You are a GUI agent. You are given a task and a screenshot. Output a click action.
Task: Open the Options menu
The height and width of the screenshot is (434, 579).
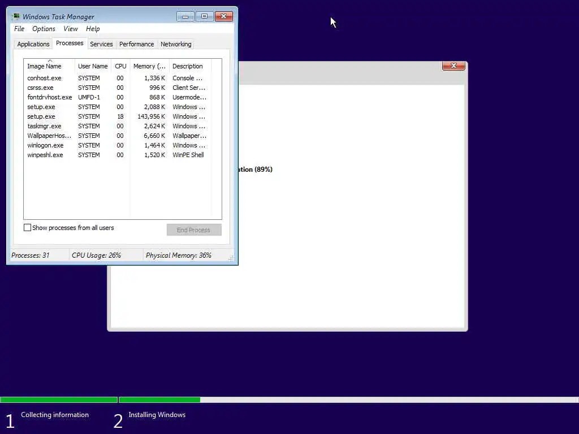click(44, 29)
